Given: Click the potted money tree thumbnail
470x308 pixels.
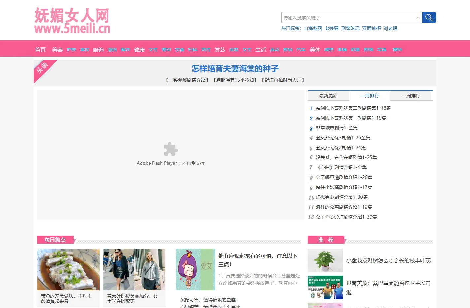Looking at the screenshot, I should point(325,260).
